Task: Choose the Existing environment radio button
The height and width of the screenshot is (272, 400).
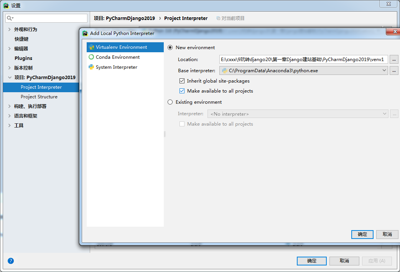Action: pos(170,102)
